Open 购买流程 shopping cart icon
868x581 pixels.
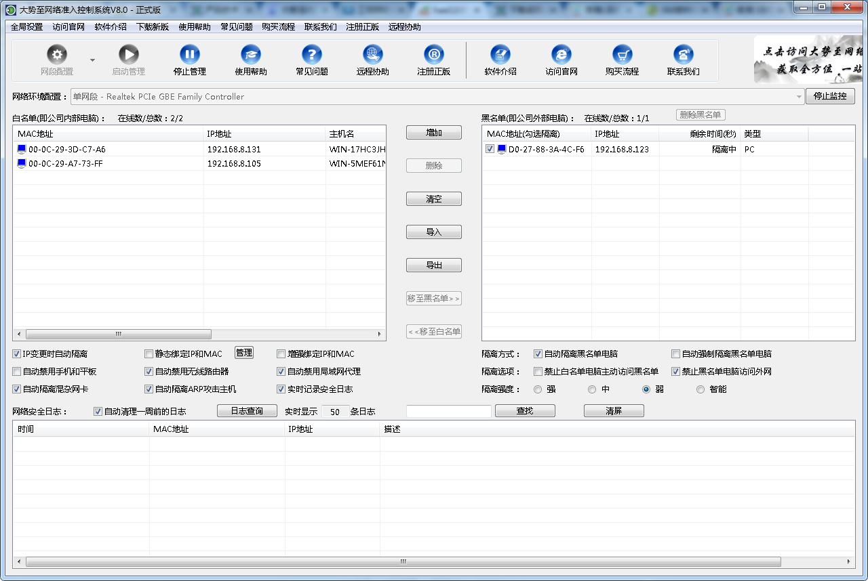(x=623, y=56)
